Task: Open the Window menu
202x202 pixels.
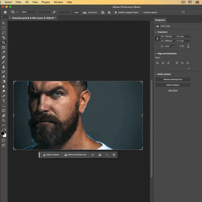Action: point(58,2)
